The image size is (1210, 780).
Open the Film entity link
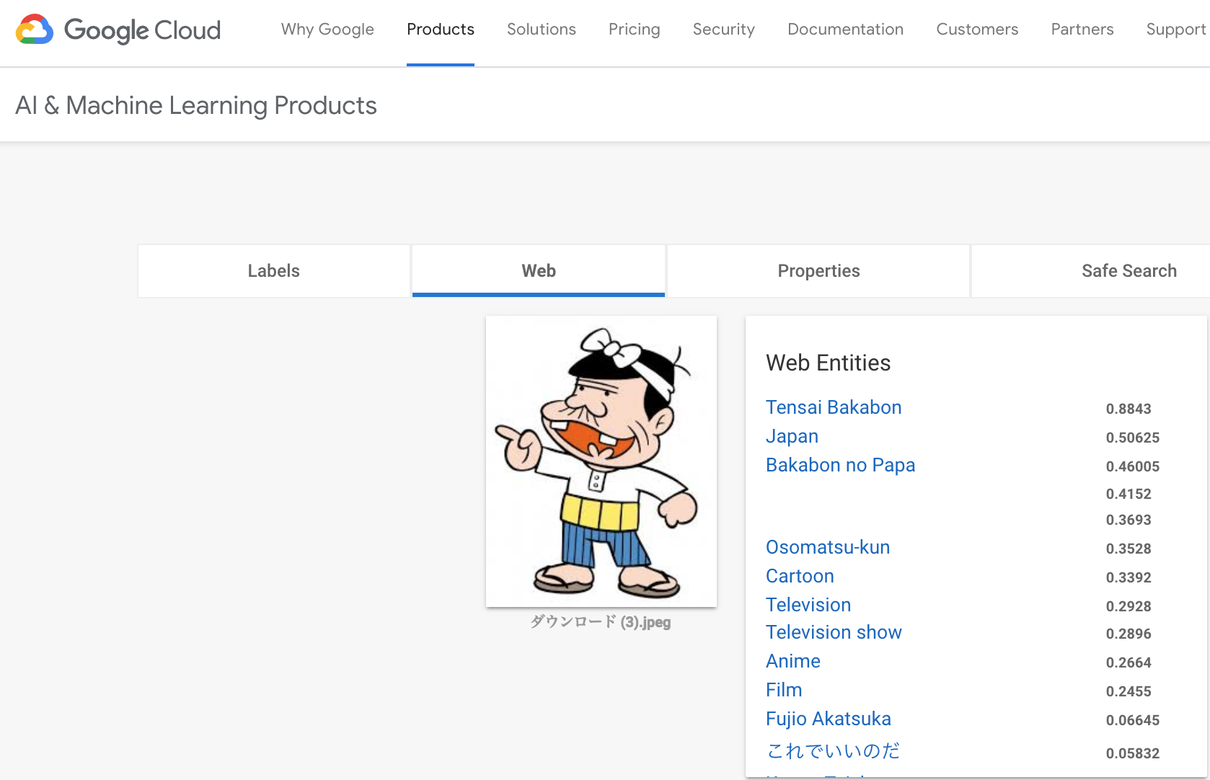(x=784, y=690)
